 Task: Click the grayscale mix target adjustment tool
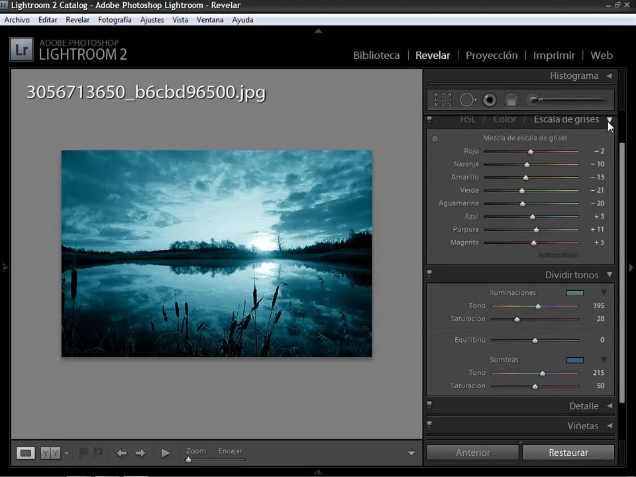[435, 138]
